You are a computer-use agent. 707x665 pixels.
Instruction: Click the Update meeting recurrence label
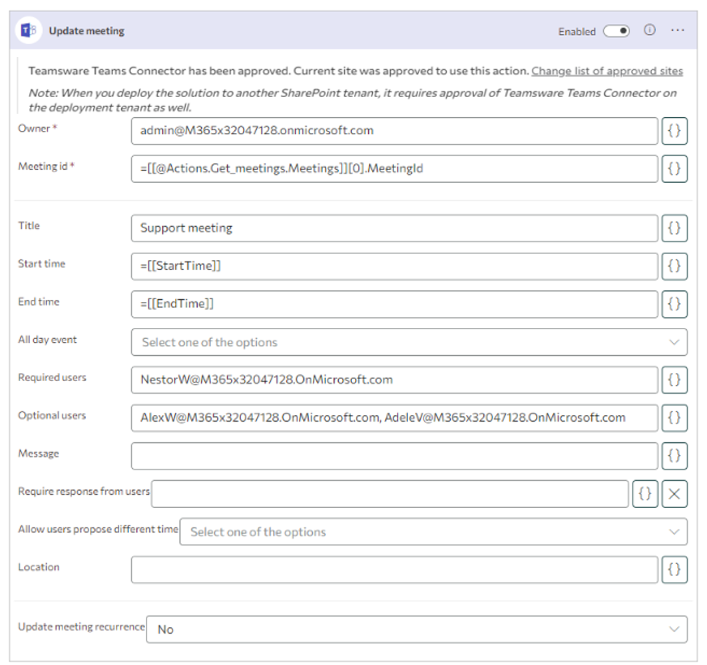point(82,626)
